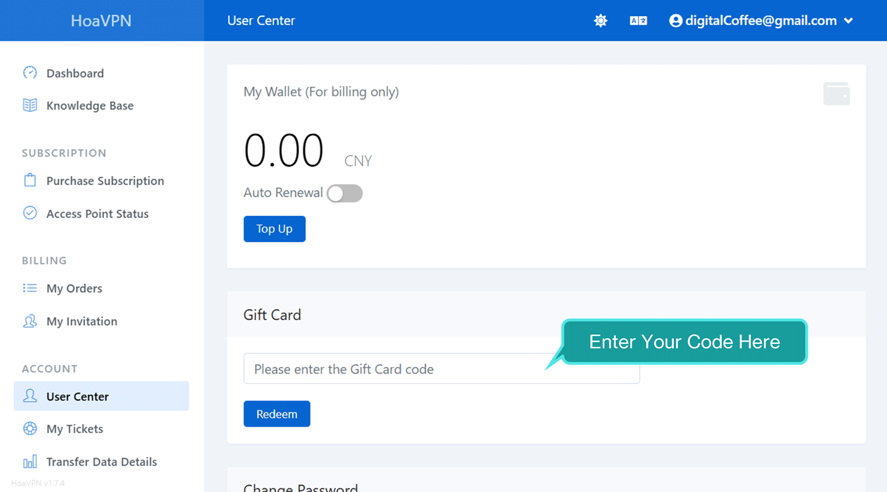The image size is (887, 492).
Task: Focus the Gift Card code input field
Action: [x=392, y=369]
